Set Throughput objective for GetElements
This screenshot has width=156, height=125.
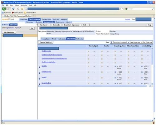[x=89, y=51]
